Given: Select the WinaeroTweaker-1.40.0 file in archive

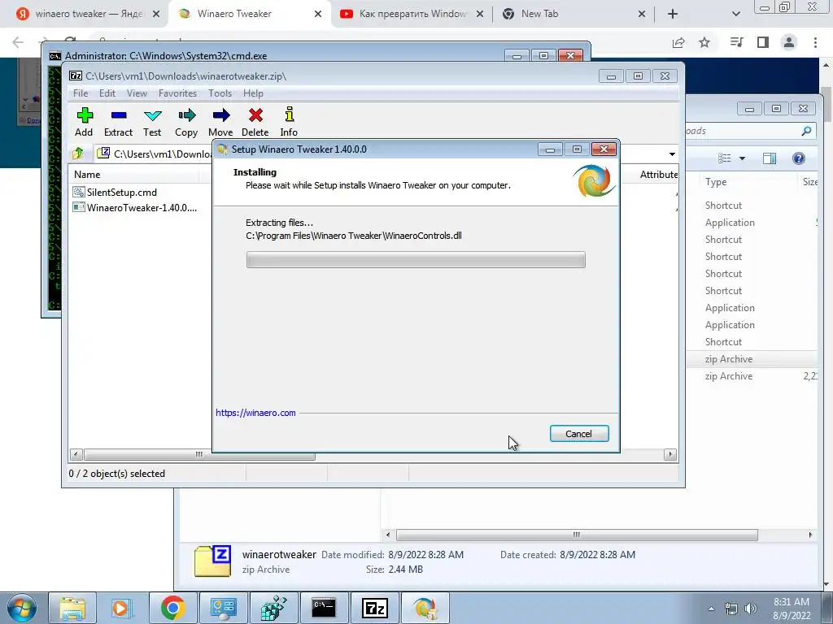Looking at the screenshot, I should 135,207.
